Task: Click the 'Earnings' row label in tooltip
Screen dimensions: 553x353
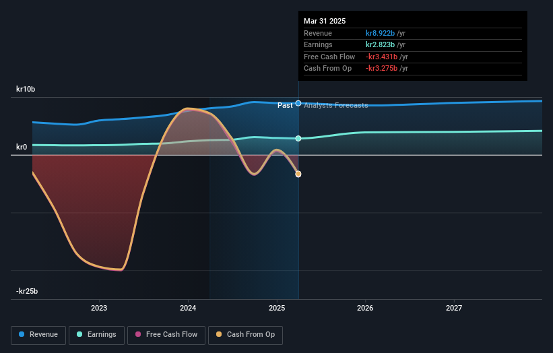Action: [x=318, y=44]
